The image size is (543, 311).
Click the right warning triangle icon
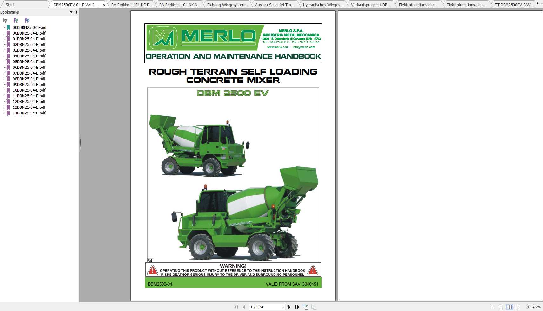tap(313, 270)
